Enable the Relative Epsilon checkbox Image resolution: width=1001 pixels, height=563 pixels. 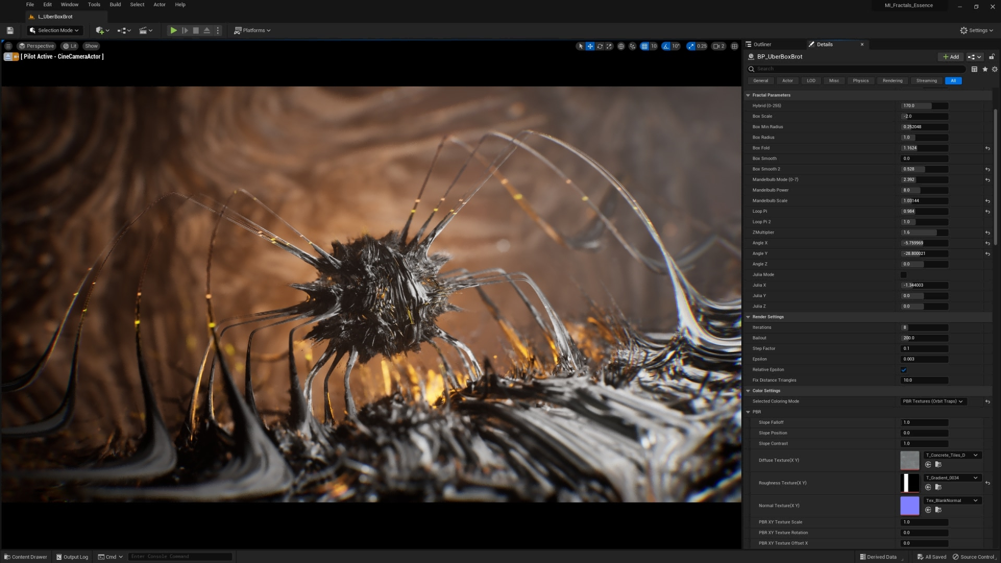click(x=904, y=370)
